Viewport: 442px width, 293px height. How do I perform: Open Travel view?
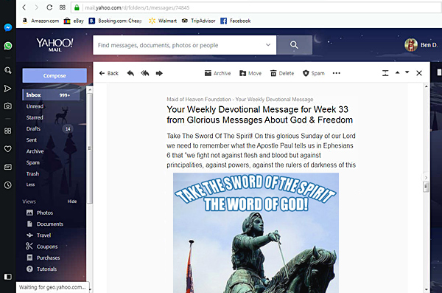click(x=38, y=235)
